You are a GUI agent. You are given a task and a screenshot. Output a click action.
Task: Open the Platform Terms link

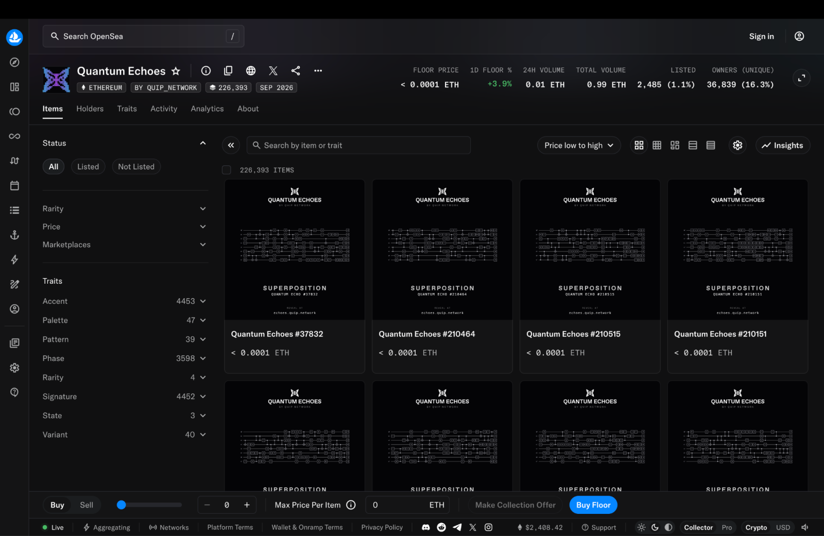click(230, 527)
